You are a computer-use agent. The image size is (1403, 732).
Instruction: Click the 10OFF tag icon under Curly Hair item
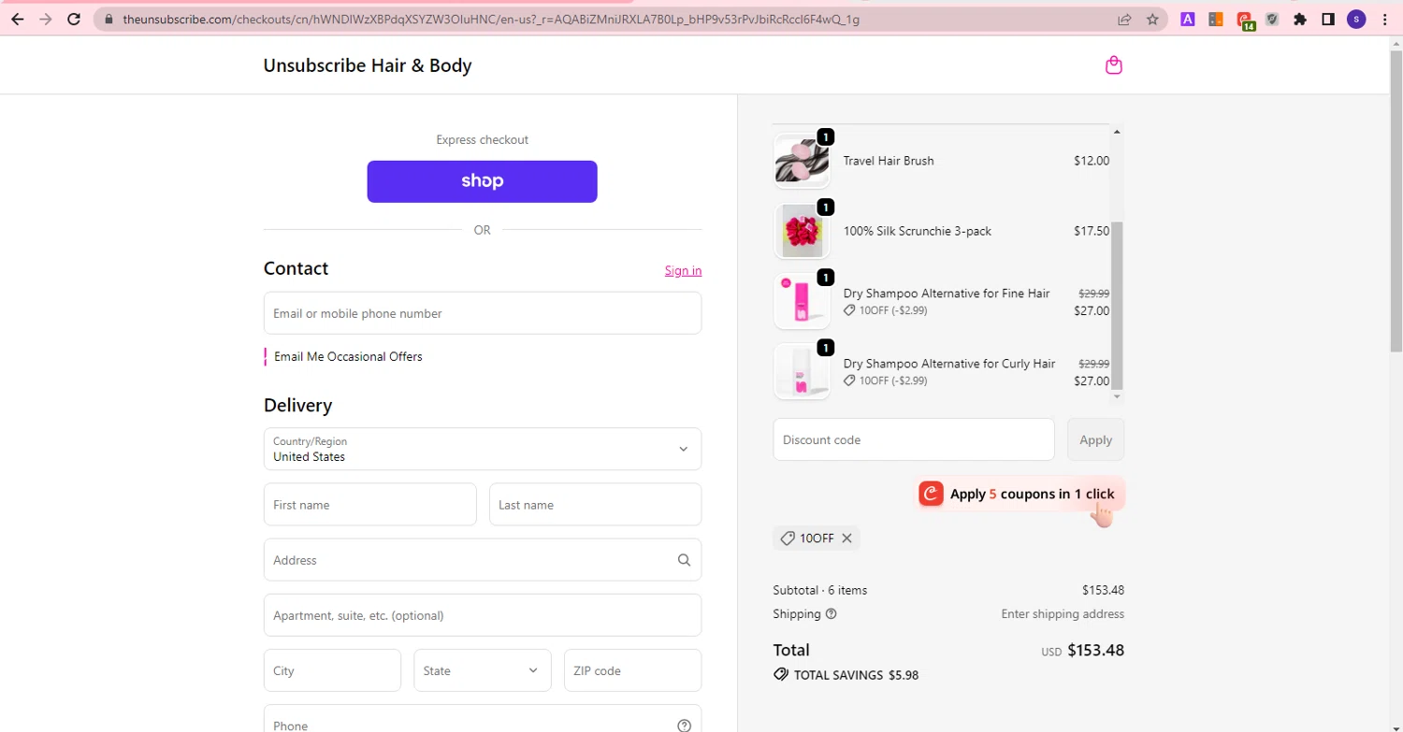(x=849, y=380)
